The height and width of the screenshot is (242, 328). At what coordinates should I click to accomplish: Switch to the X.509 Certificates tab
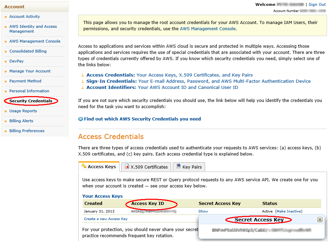tap(149, 167)
